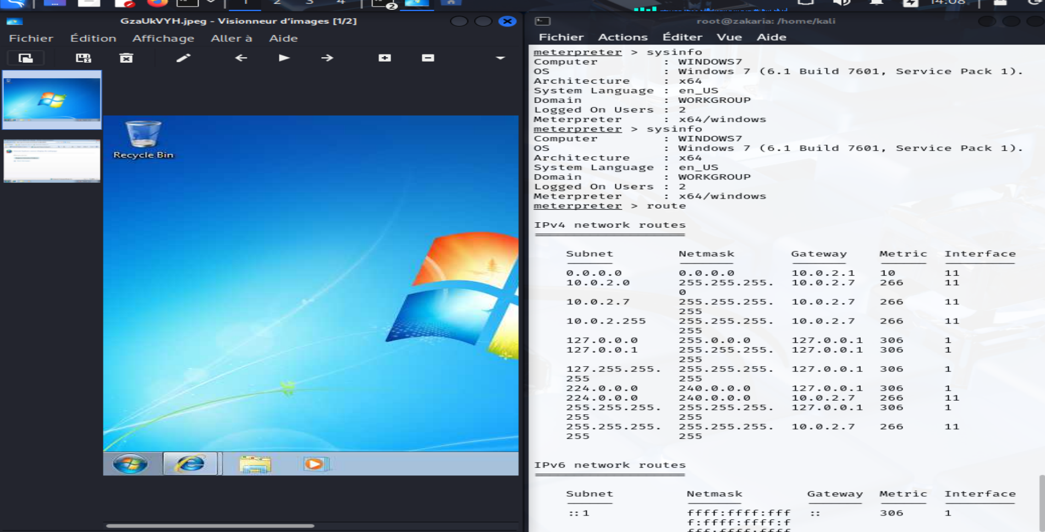Select the Windows desktop wallpaper thumbnail
This screenshot has height=532, width=1045.
pyautogui.click(x=52, y=100)
